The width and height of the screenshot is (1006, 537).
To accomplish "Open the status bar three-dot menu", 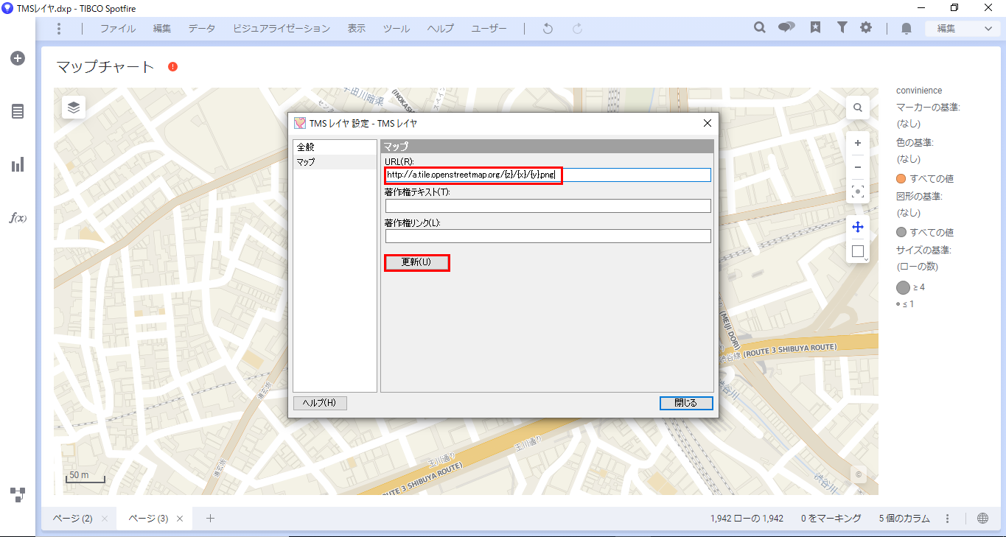I will pyautogui.click(x=948, y=519).
